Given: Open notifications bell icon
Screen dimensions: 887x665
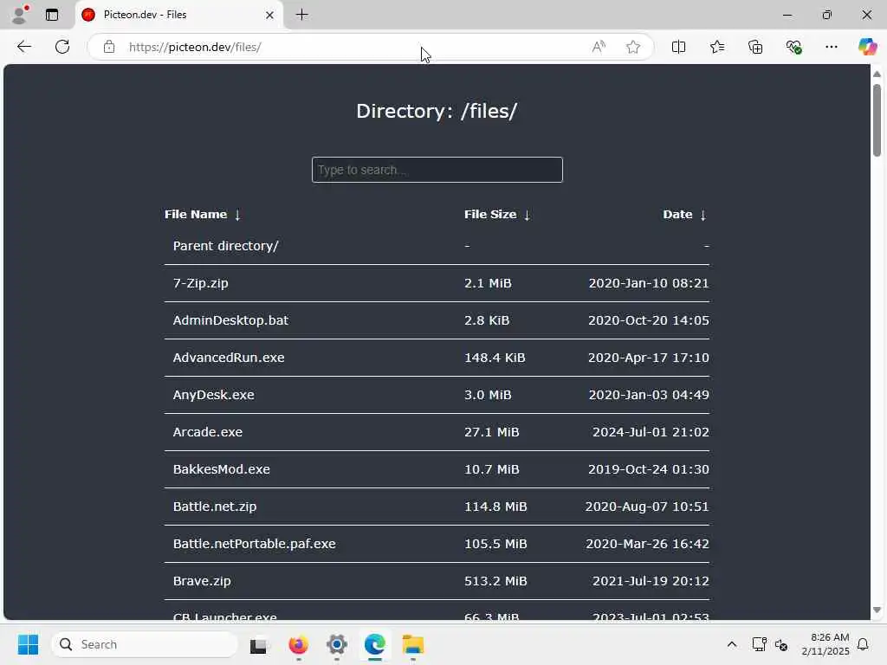Looking at the screenshot, I should coord(864,644).
